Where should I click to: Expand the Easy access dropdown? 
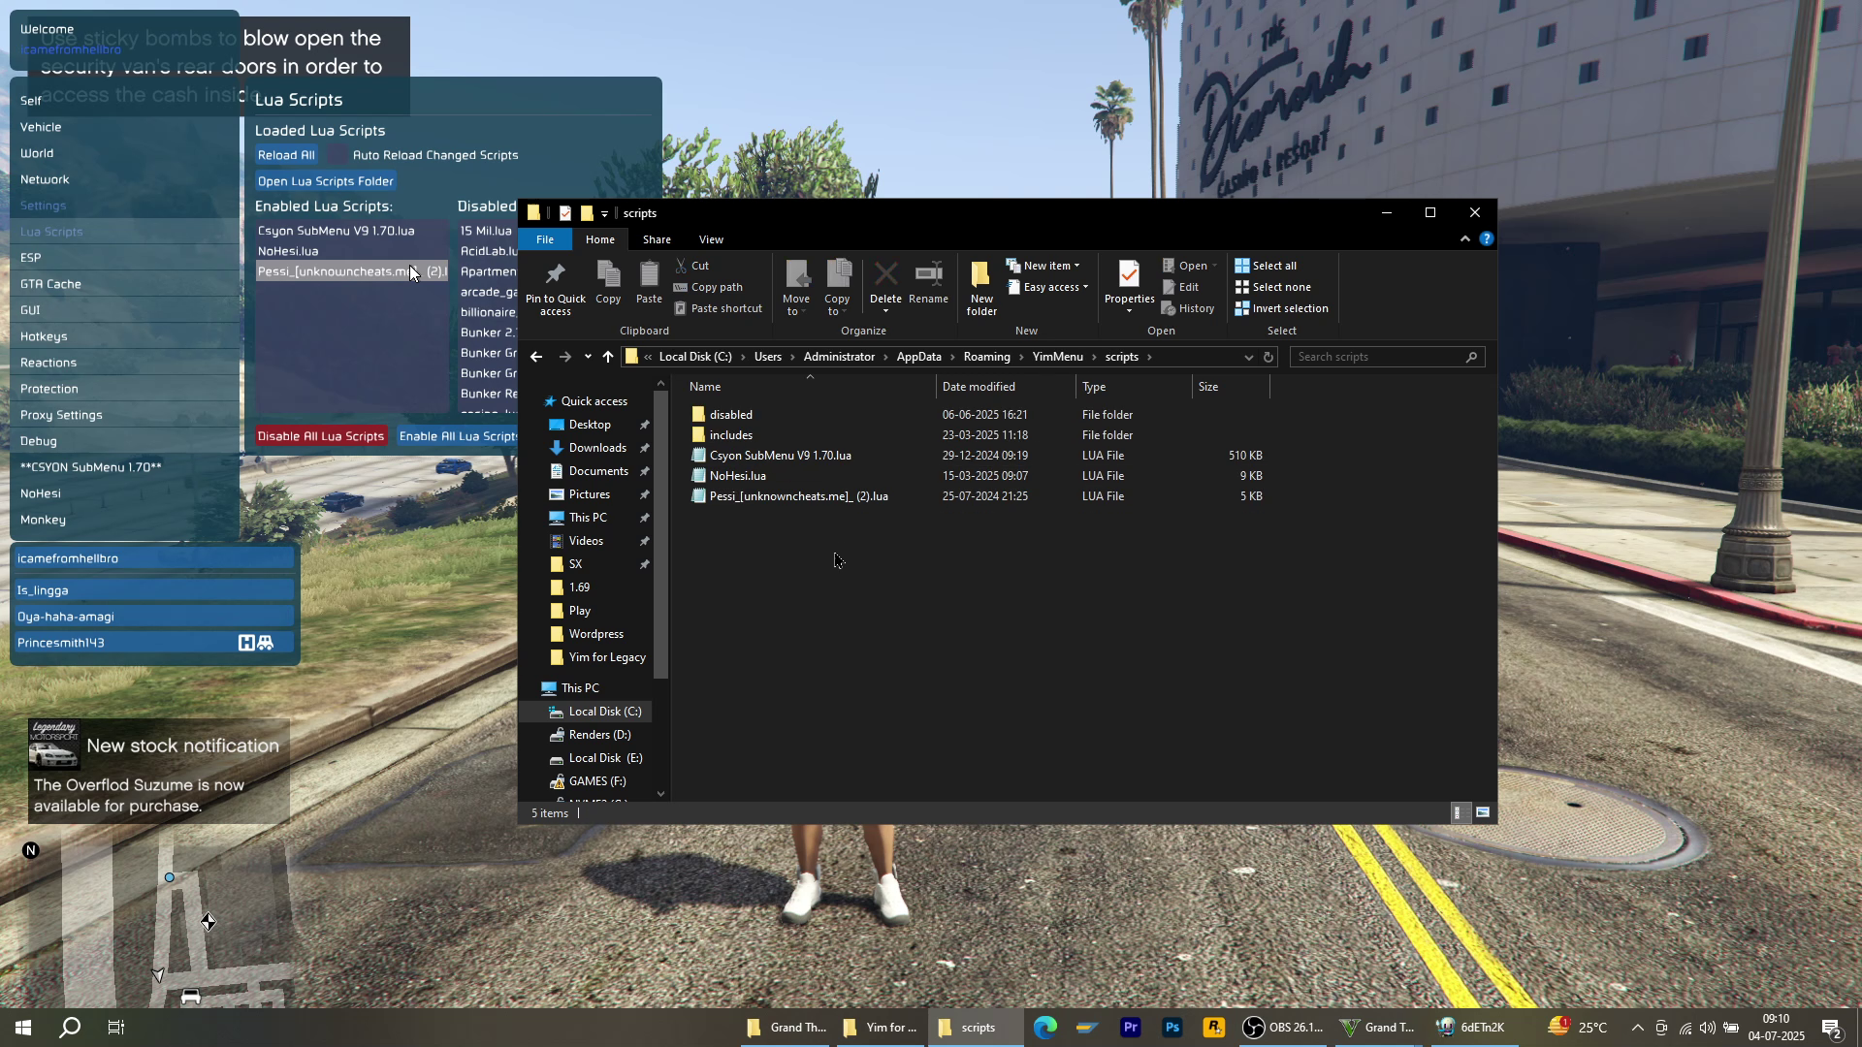(x=1053, y=287)
